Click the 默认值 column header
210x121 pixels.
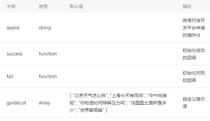[x=76, y=6]
